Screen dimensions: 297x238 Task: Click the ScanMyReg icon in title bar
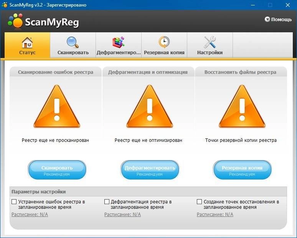tap(4, 5)
